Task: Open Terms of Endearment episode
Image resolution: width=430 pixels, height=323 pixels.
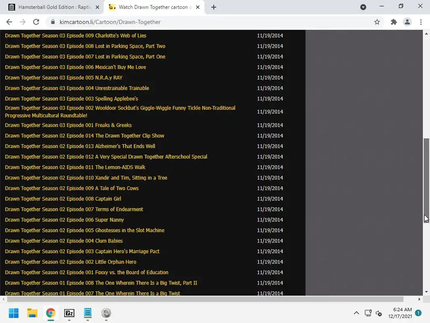Action: (74, 209)
